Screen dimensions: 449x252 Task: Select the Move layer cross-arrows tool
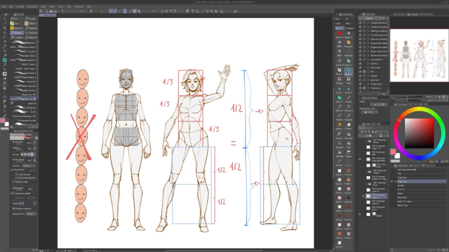(x=4, y=32)
